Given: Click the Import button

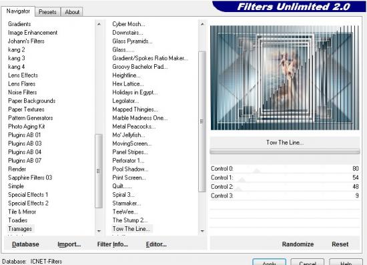Looking at the screenshot, I should [69, 244].
